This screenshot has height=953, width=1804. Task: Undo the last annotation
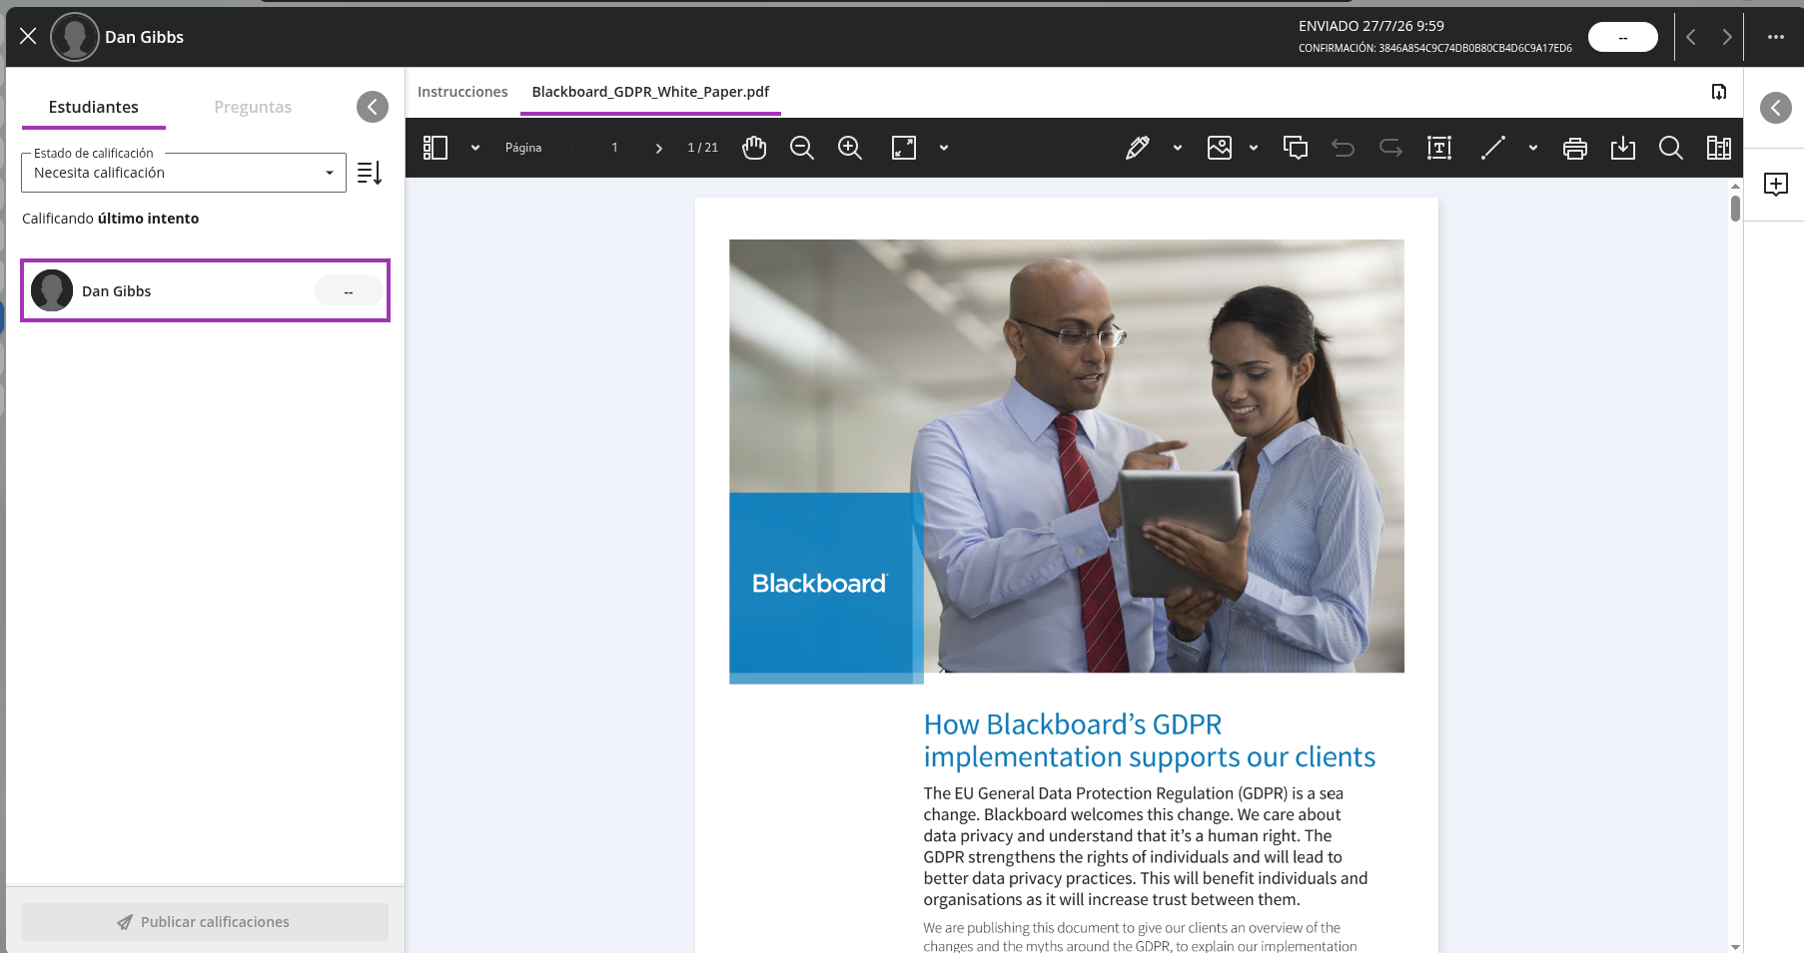coord(1344,148)
